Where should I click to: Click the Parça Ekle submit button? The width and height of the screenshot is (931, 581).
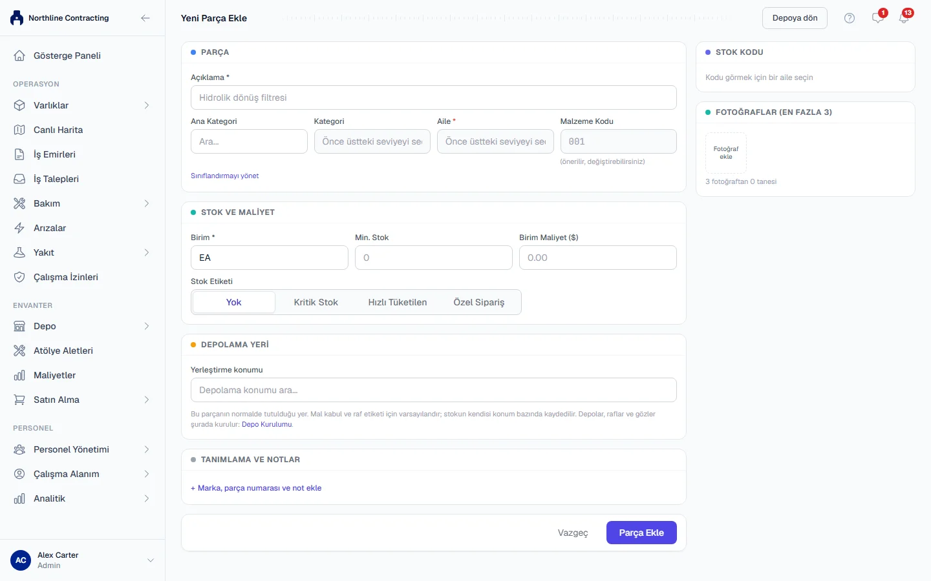[641, 533]
